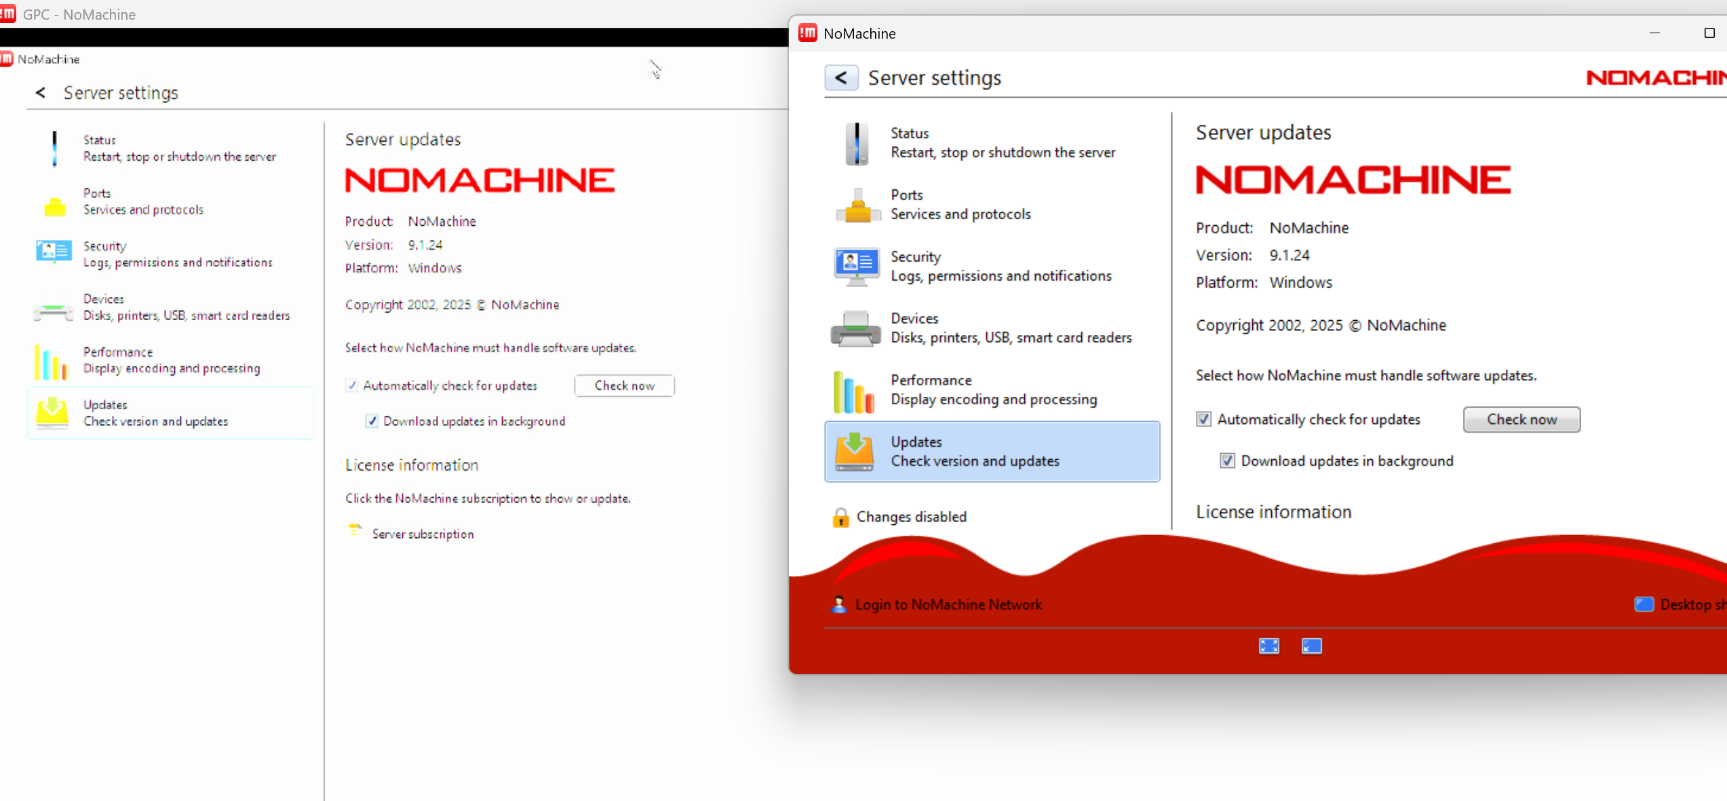The height and width of the screenshot is (801, 1727).
Task: Toggle Automatically check for updates in the GPC window
Action: tap(351, 385)
